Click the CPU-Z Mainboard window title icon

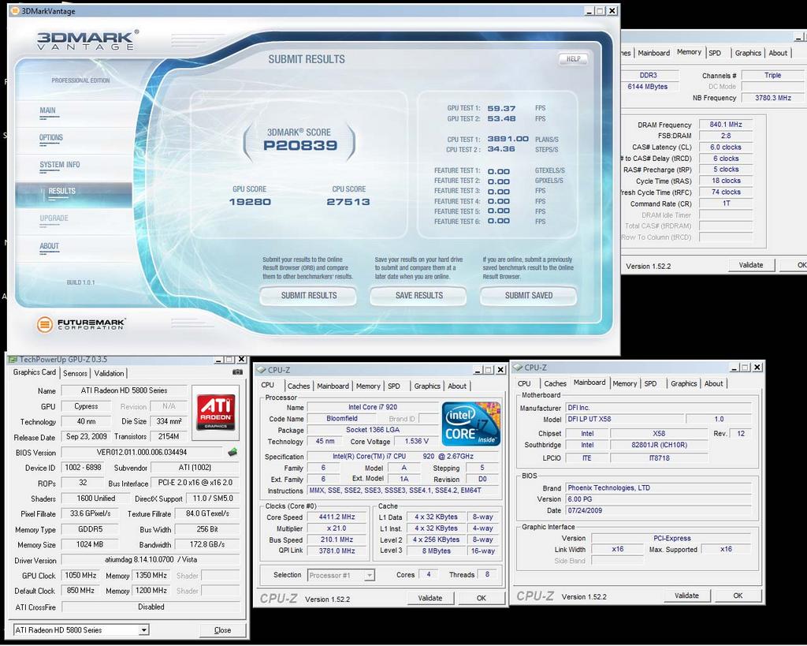pos(518,368)
